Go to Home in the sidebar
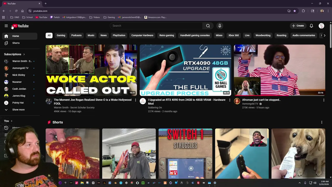This screenshot has height=187, width=332. tap(20, 36)
